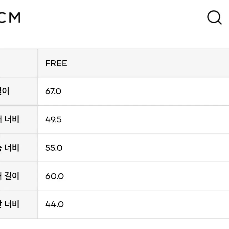
Task: Select the 49.5 shoulder width value
Action: pyautogui.click(x=53, y=120)
